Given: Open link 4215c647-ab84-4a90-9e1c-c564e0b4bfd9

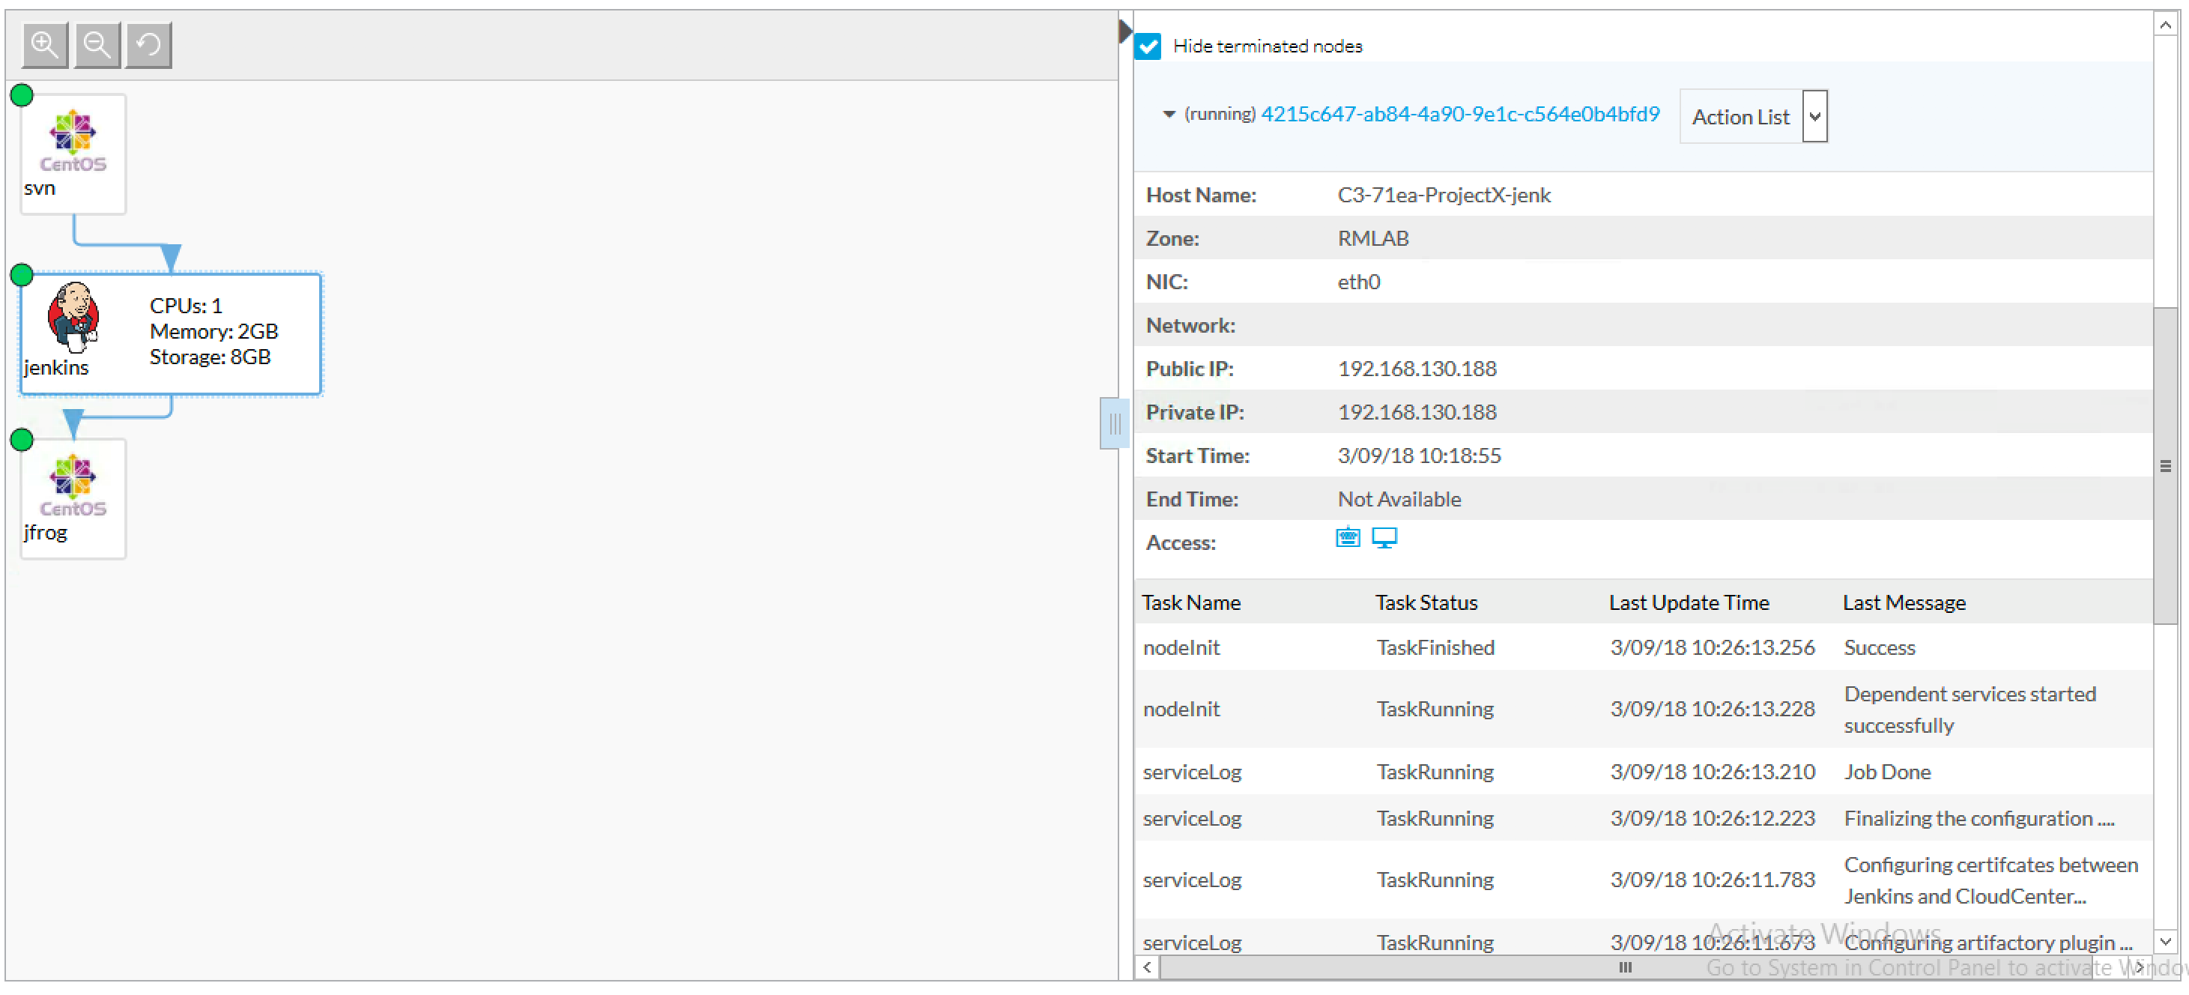Looking at the screenshot, I should pos(1460,114).
